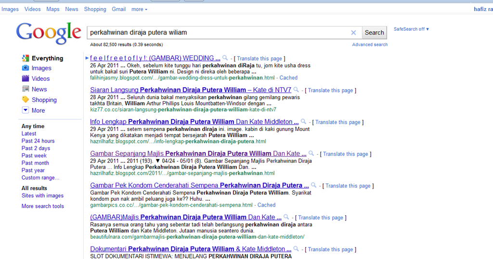Open Gmail in the top navigation bar

click(119, 10)
